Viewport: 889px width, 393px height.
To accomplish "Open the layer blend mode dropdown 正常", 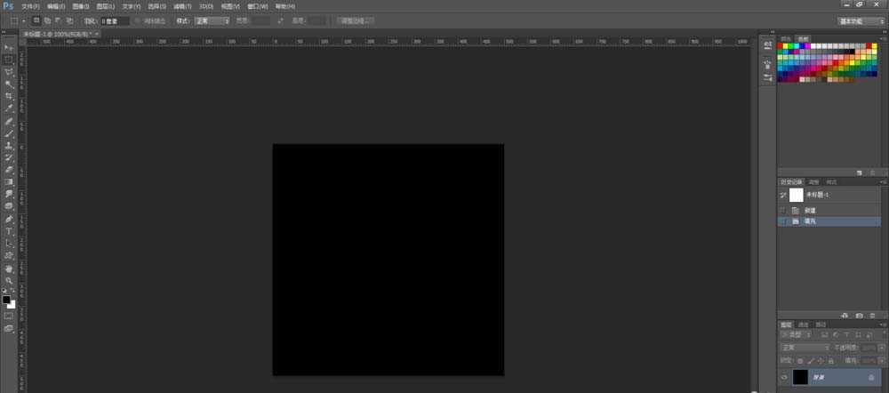I will click(805, 348).
